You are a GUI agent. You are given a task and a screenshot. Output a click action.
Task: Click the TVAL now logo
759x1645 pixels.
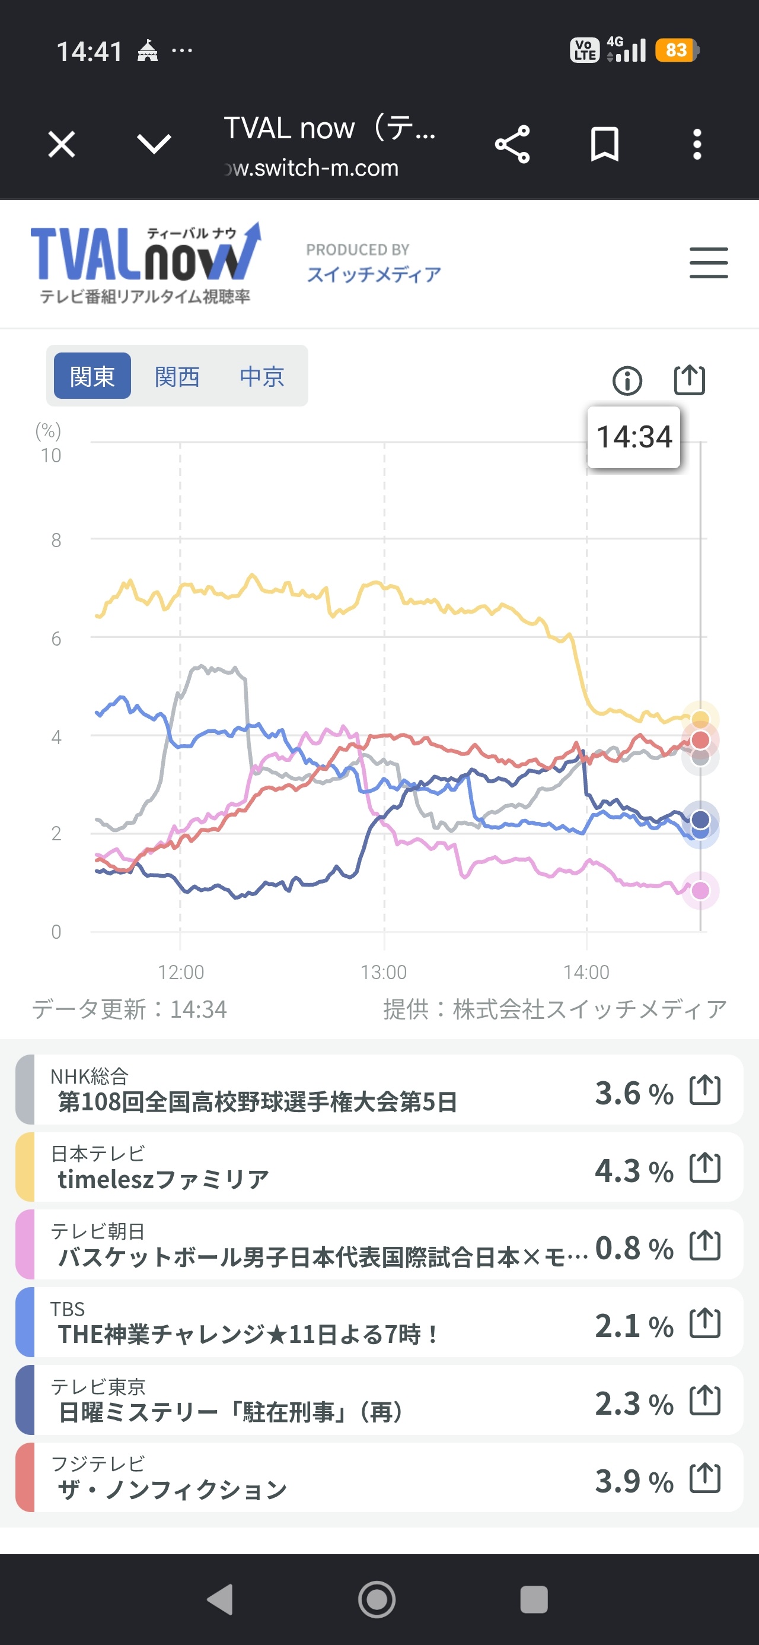(146, 263)
